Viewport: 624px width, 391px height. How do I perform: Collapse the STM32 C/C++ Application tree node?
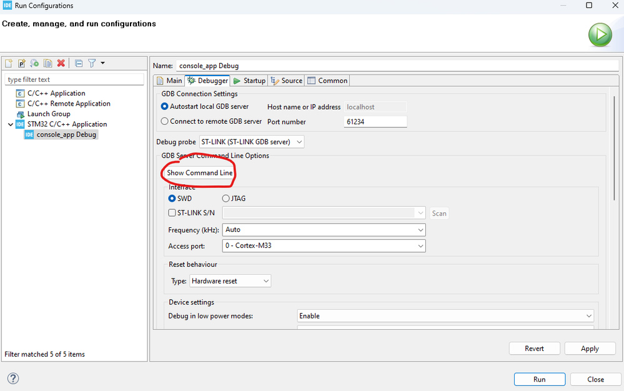point(11,124)
